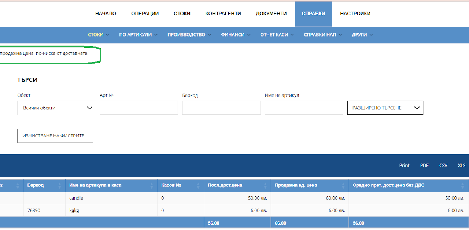This screenshot has width=469, height=230.
Task: Click the Баркод input field
Action: point(221,108)
